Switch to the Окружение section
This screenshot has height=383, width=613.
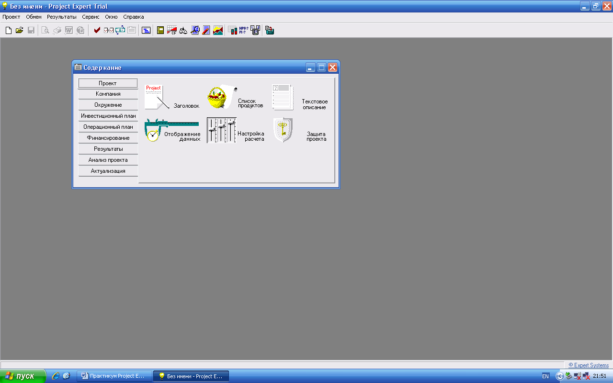[x=108, y=105]
